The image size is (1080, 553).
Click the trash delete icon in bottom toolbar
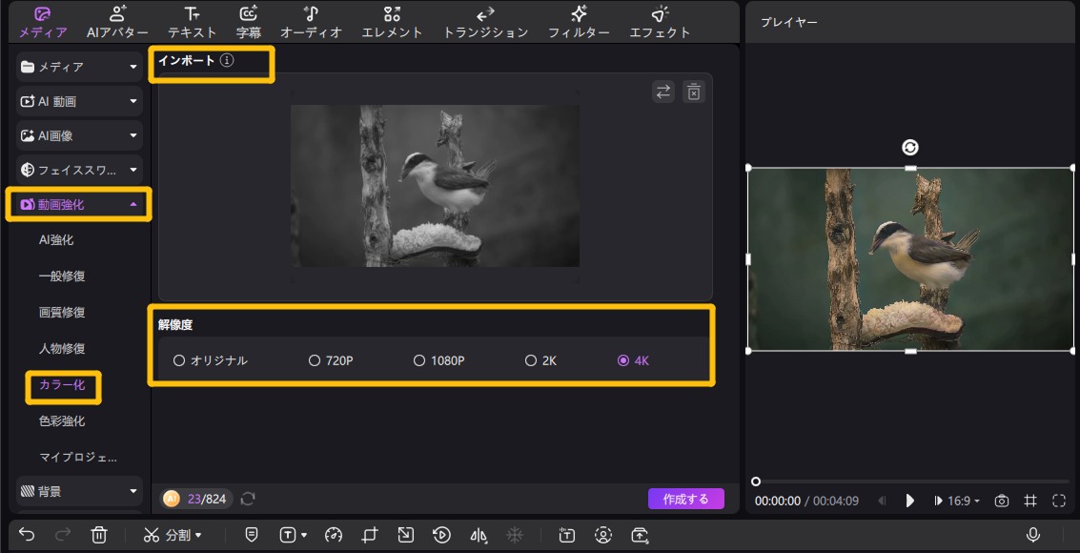(99, 535)
